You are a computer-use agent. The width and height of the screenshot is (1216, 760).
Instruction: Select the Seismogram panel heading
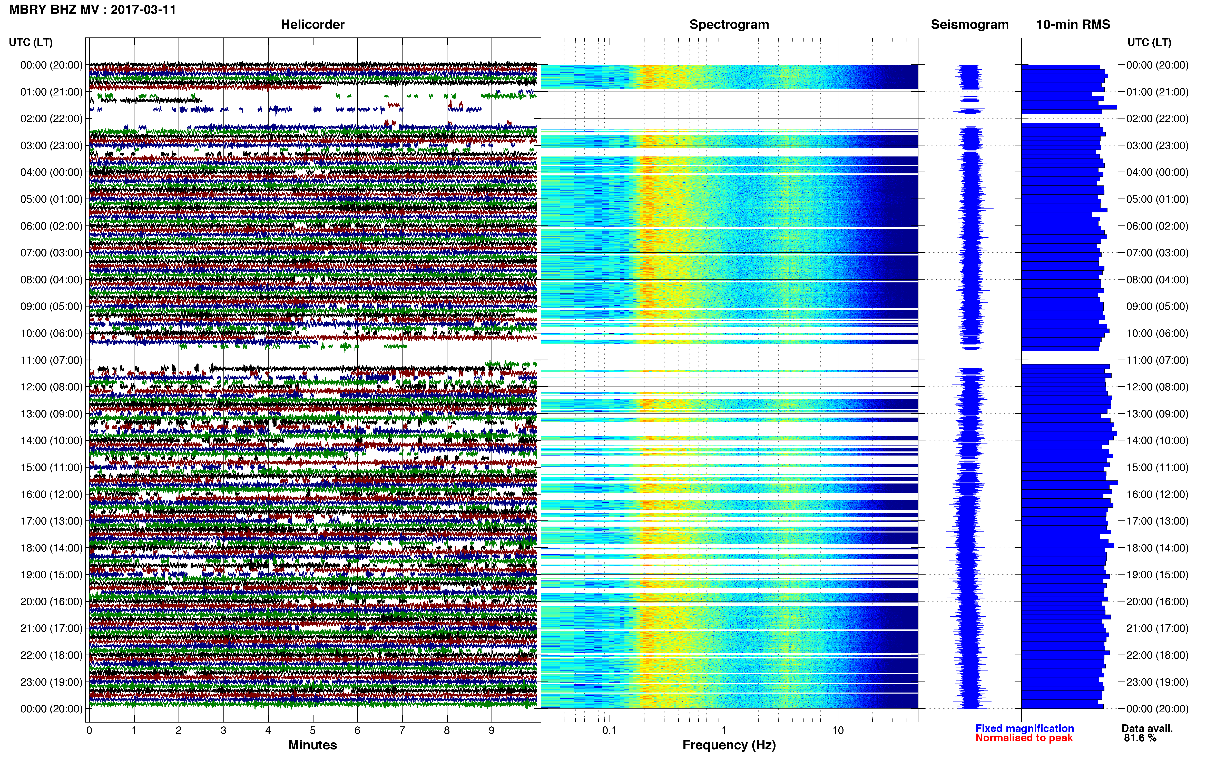(x=970, y=25)
